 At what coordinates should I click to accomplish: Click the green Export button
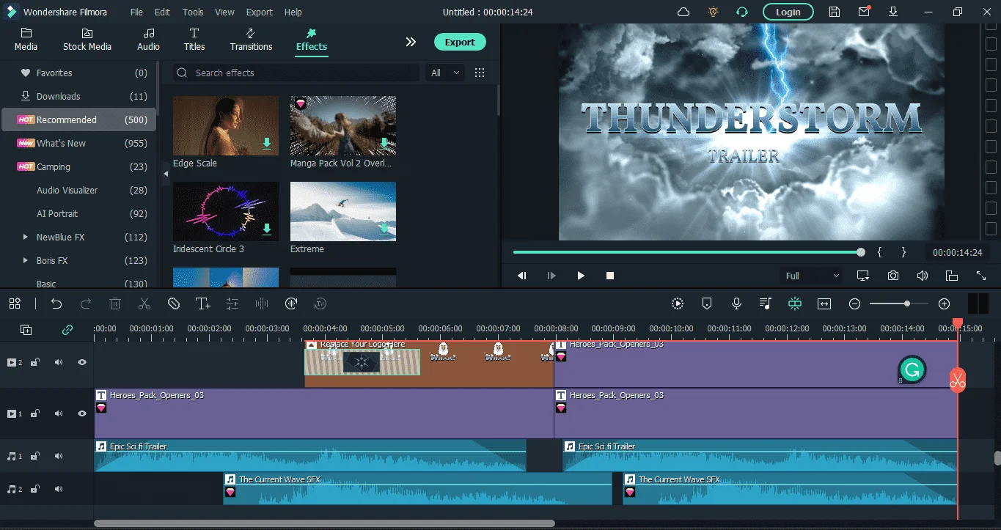460,42
